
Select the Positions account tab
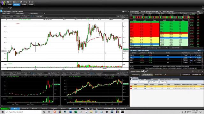[x=155, y=79]
